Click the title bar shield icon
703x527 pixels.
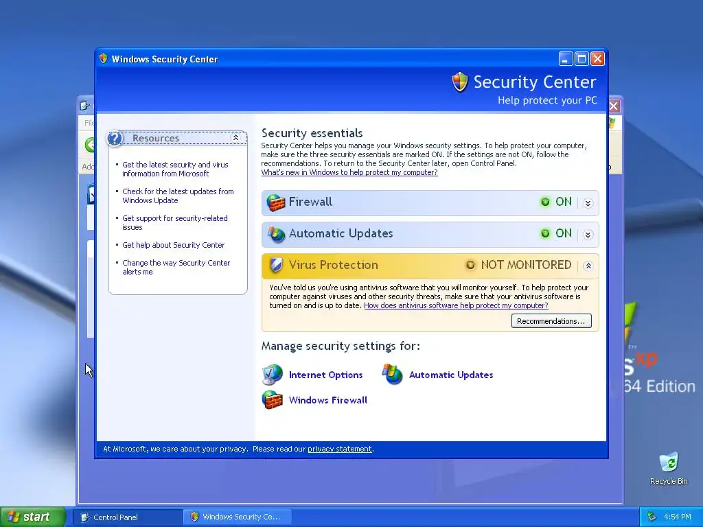coord(103,58)
